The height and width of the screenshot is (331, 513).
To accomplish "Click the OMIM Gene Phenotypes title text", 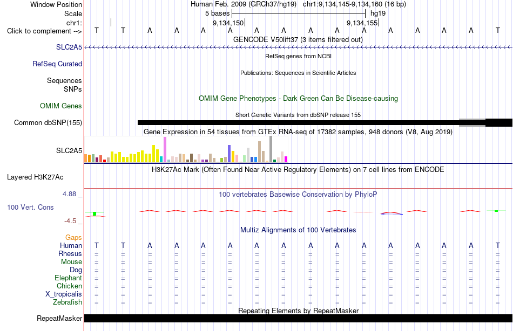I will click(x=298, y=98).
